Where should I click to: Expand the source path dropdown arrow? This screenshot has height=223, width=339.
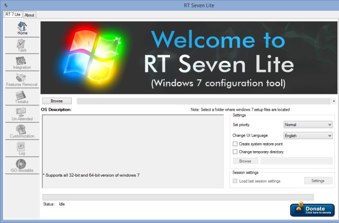333,101
